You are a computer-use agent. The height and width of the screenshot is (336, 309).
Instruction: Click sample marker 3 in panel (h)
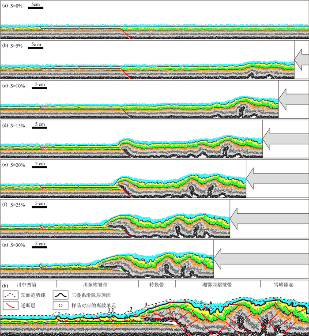click(x=131, y=312)
